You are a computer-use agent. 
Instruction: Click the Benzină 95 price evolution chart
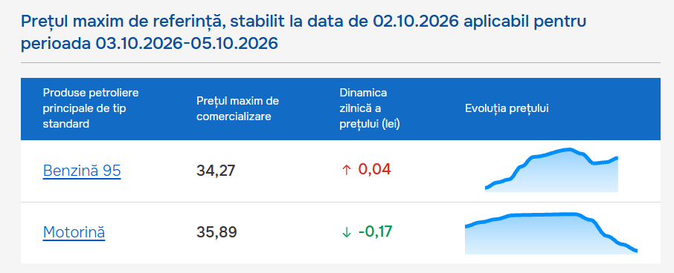point(551,170)
